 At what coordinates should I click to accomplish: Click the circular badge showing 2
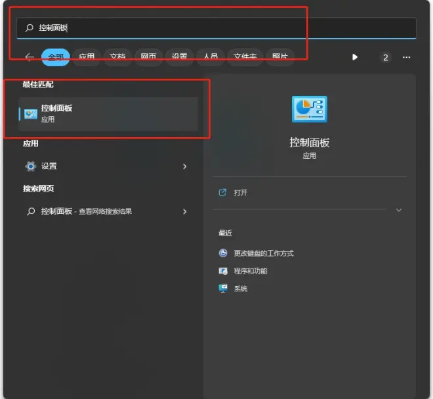385,57
